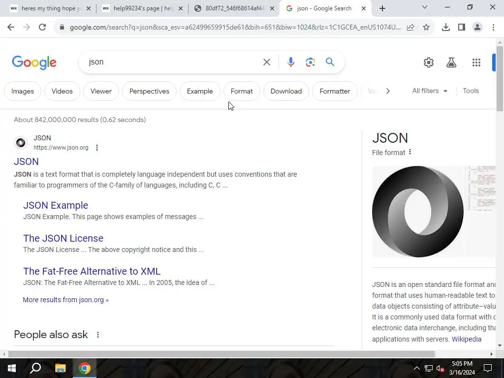The image size is (504, 378).
Task: Click the blue magnifier search button
Action: click(x=330, y=62)
